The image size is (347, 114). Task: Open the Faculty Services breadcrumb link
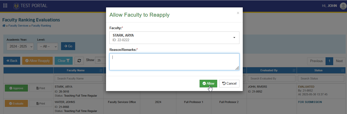click(x=20, y=26)
